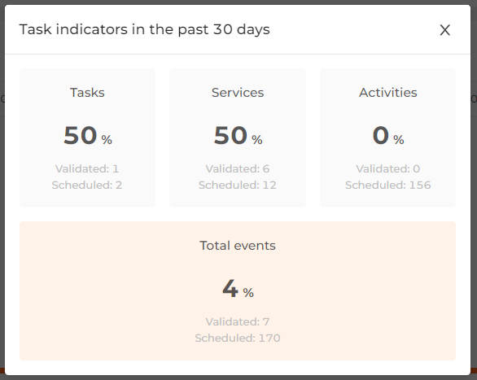Select the Total events 4 % value

(238, 289)
